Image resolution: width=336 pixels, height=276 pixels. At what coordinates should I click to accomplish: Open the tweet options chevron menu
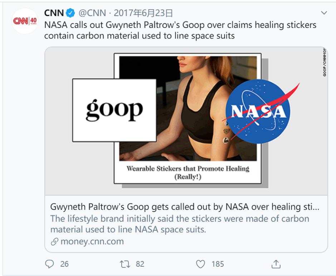(324, 13)
